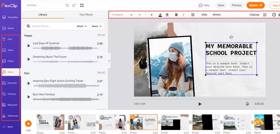
Task: Select storyboard scene 06 thumbnail
Action: 206,122
